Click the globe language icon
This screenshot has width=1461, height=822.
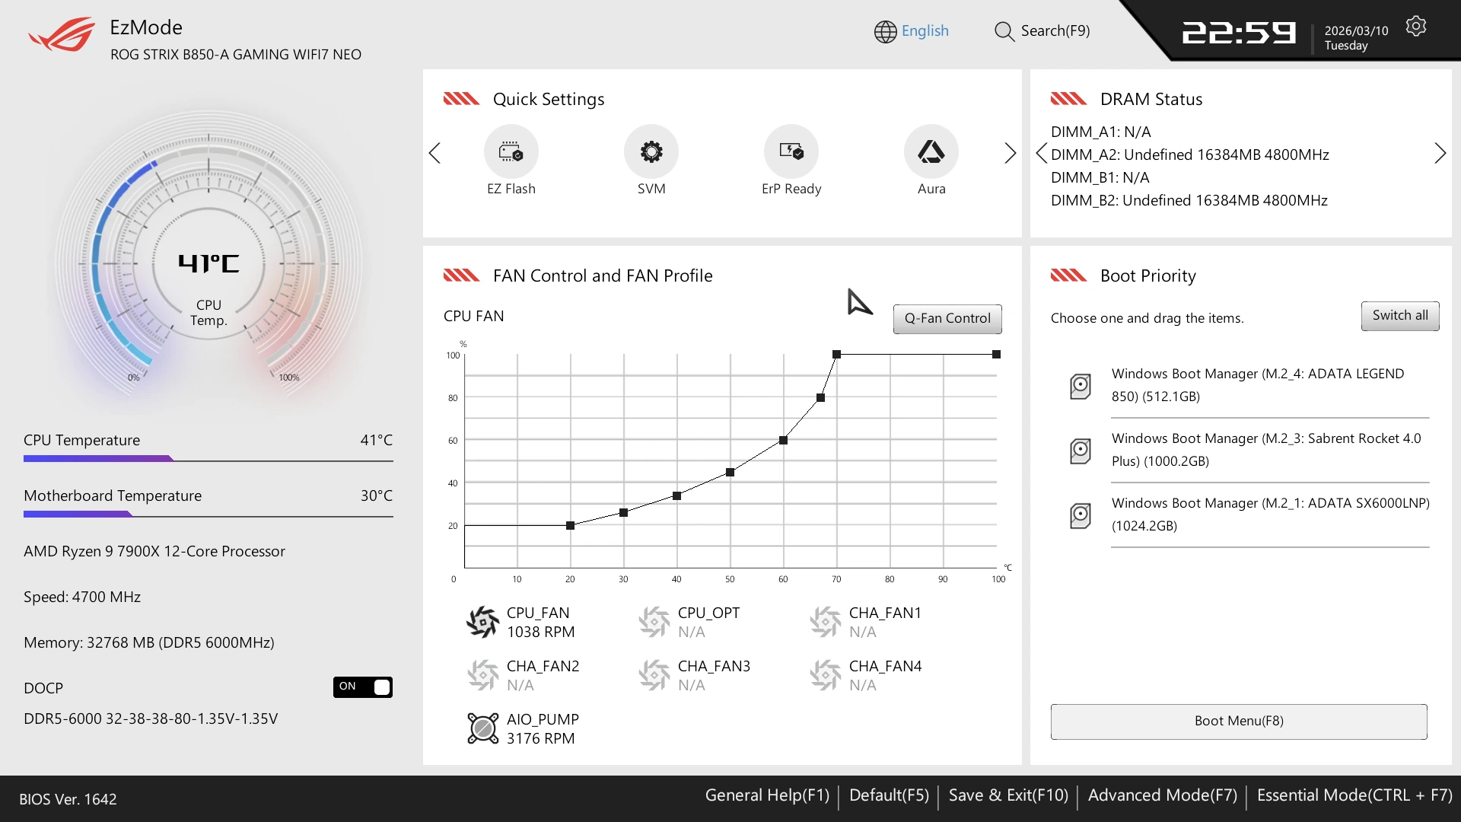(x=885, y=31)
